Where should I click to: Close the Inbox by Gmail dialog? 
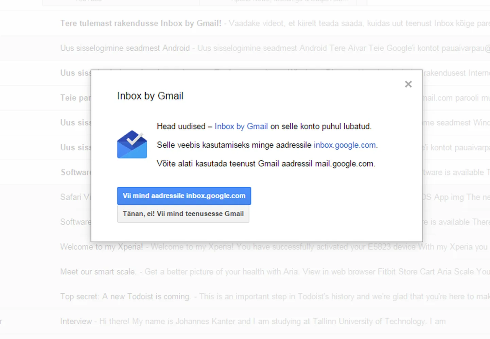click(x=408, y=84)
